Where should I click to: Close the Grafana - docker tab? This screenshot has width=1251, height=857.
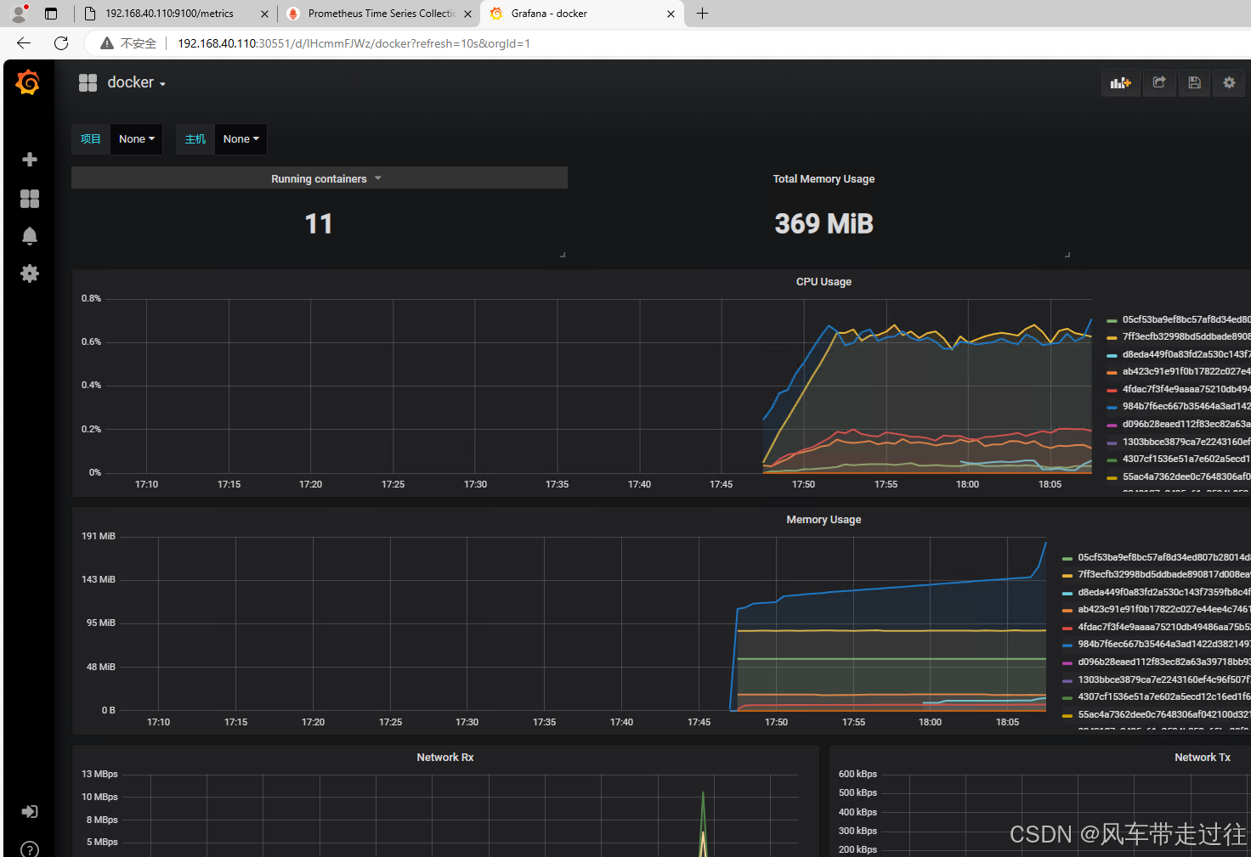[671, 14]
